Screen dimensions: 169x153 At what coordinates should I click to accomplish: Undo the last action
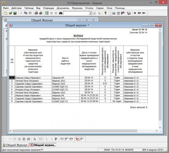(51, 13)
